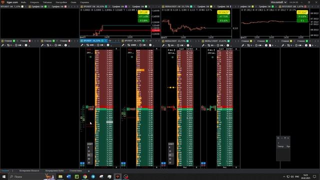Screen dimensions: 320x180
Task: Open 1M timeframe dropdown in BERA/USDT order book
Action: pyautogui.click(x=221, y=45)
